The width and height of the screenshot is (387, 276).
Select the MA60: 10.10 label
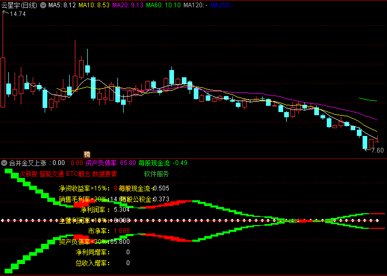point(163,5)
